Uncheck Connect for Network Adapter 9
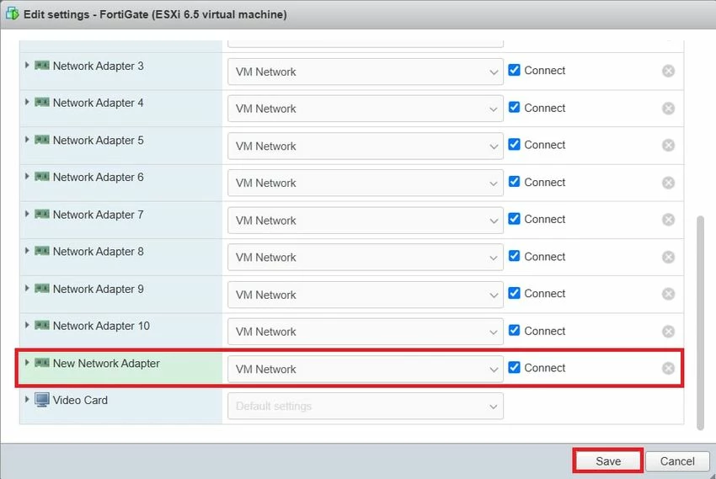 [514, 293]
